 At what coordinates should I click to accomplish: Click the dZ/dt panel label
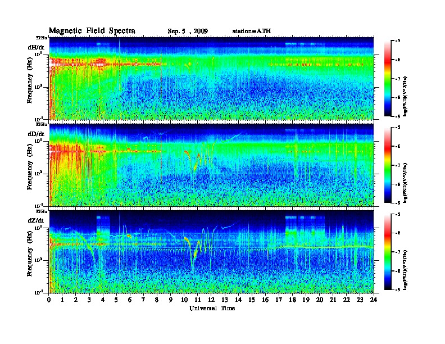[x=36, y=220]
